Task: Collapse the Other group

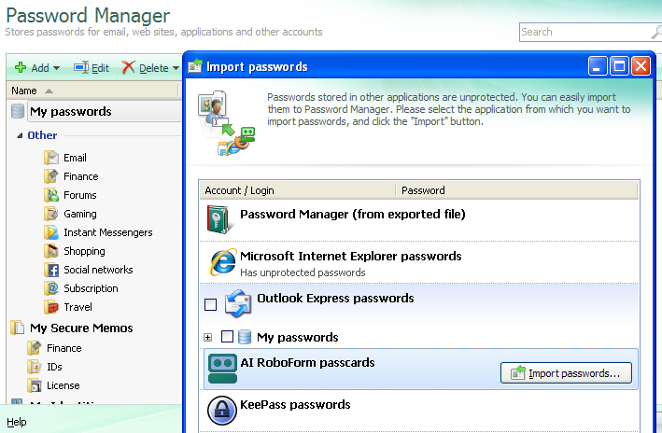Action: (20, 135)
